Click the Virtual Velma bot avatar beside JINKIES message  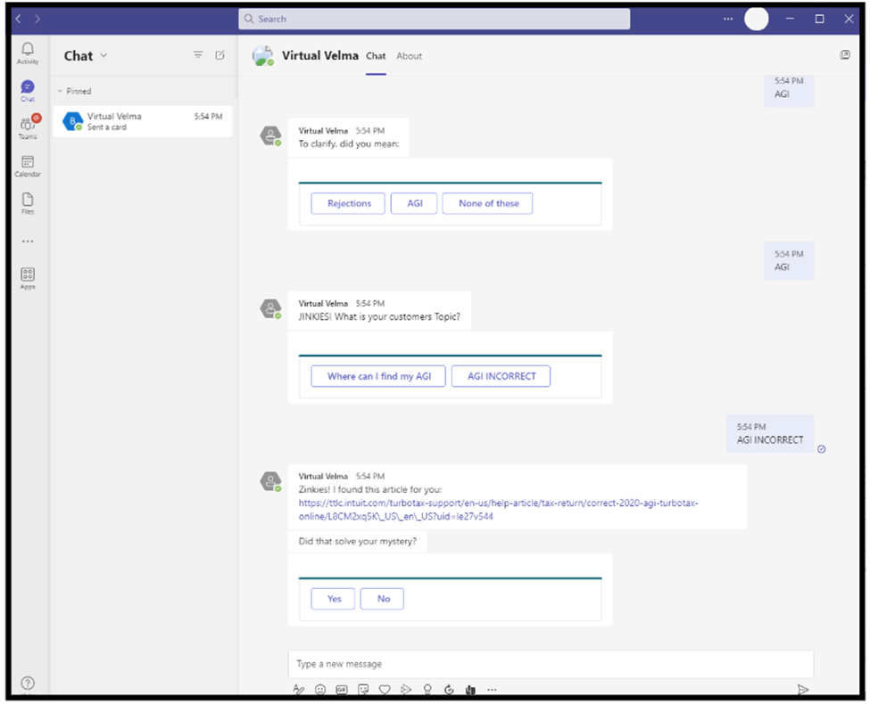pos(270,308)
